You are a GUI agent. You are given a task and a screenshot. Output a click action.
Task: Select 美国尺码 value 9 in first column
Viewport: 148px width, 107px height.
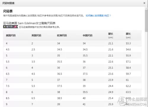point(7,104)
